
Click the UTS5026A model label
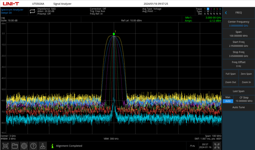(x=38, y=4)
